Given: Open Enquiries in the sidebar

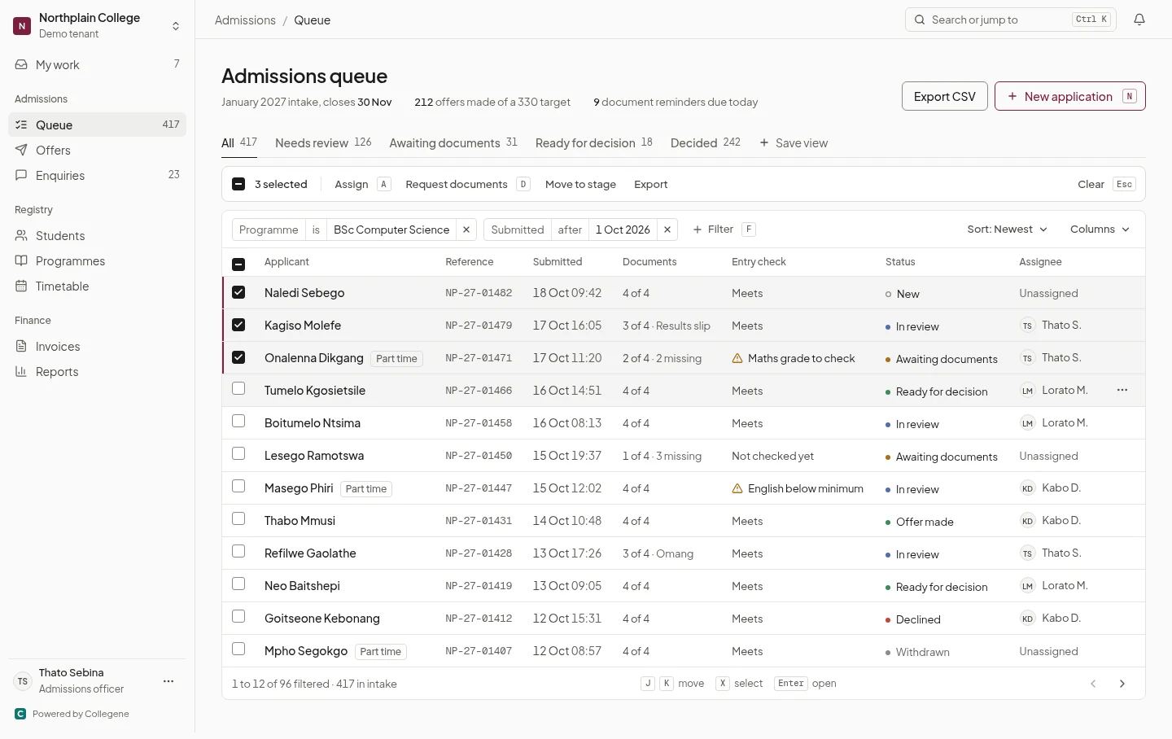Looking at the screenshot, I should (x=98, y=175).
